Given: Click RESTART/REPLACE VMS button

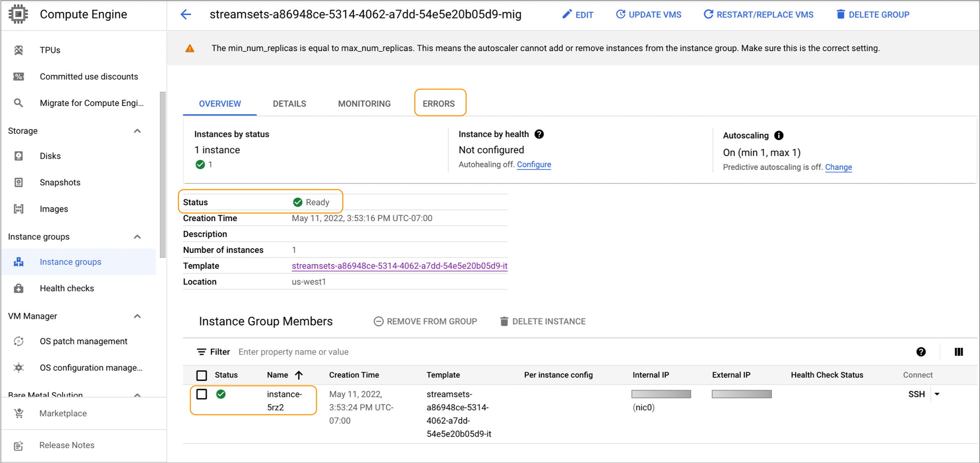Looking at the screenshot, I should (759, 15).
